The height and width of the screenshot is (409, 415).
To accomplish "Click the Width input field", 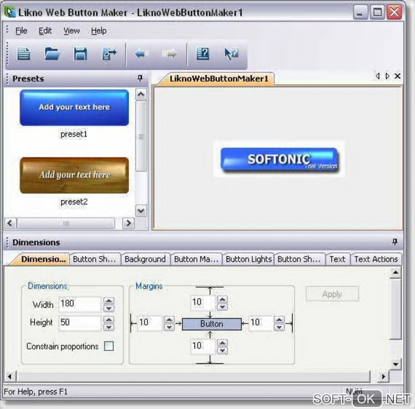I will click(80, 304).
